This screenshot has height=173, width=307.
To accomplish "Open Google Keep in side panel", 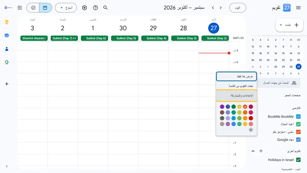I will coord(7,22).
